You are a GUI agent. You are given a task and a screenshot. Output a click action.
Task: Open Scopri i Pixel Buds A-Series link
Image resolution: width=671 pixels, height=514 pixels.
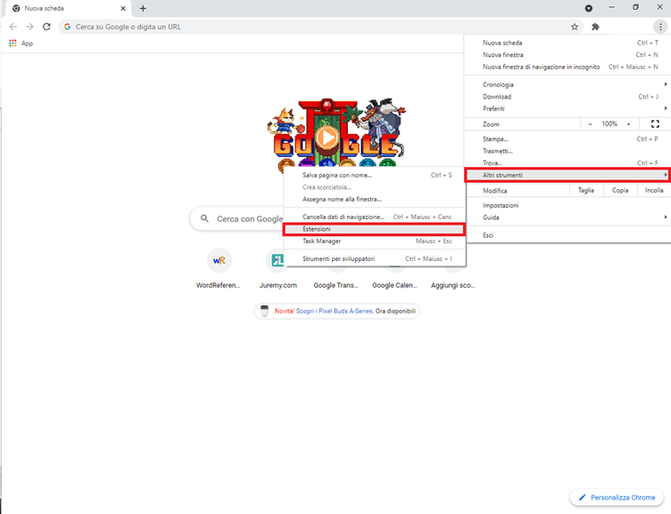point(335,311)
